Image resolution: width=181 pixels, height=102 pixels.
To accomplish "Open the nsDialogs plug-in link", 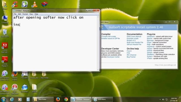I will click(150, 46).
